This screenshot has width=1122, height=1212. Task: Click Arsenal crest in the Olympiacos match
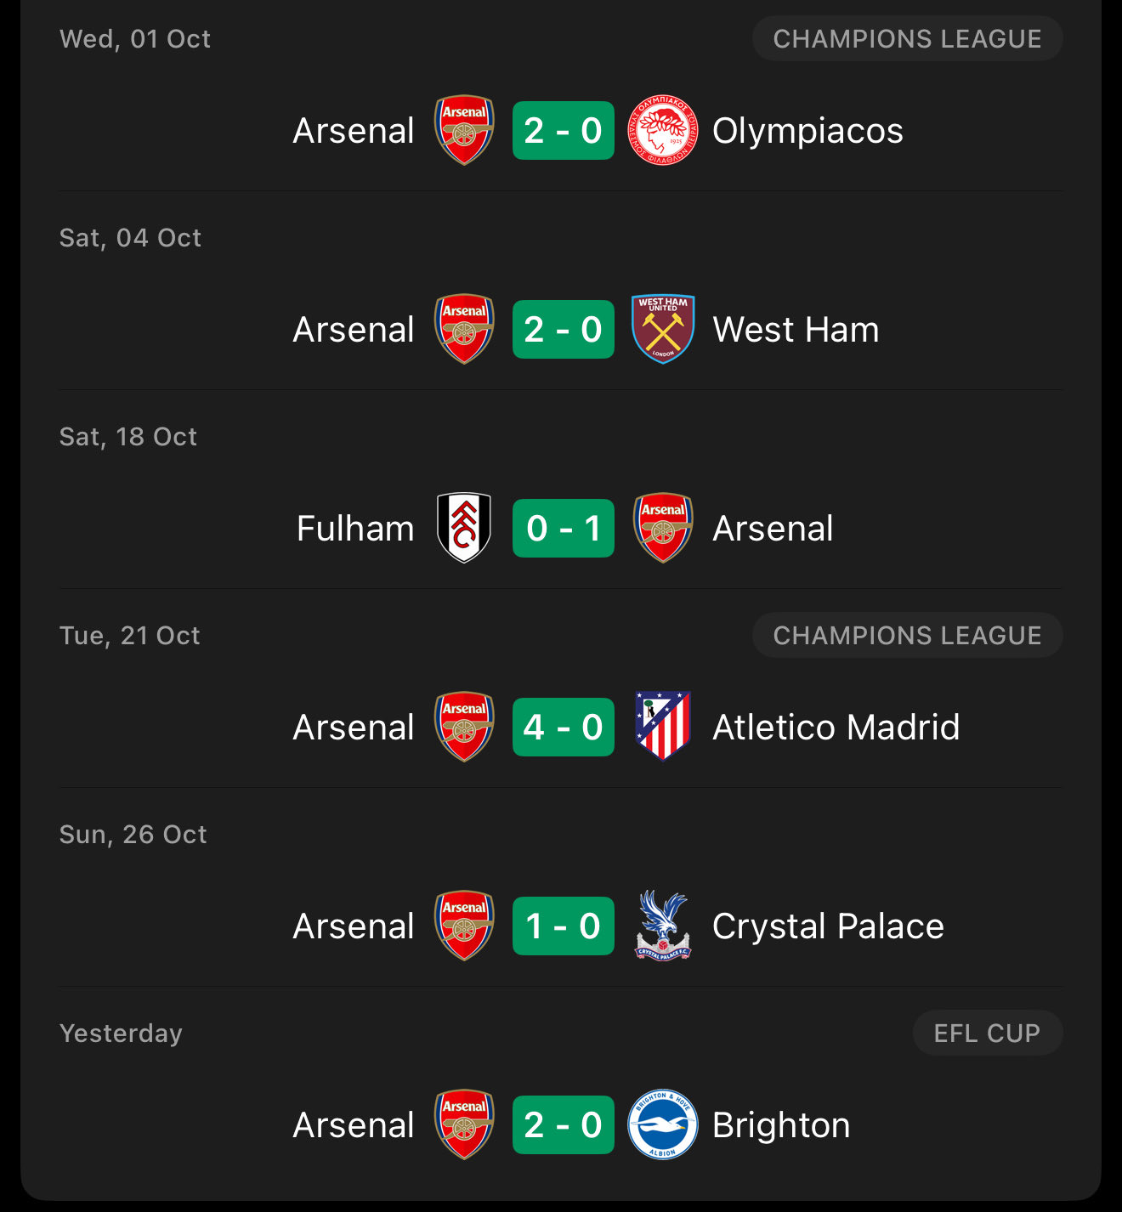(x=464, y=130)
